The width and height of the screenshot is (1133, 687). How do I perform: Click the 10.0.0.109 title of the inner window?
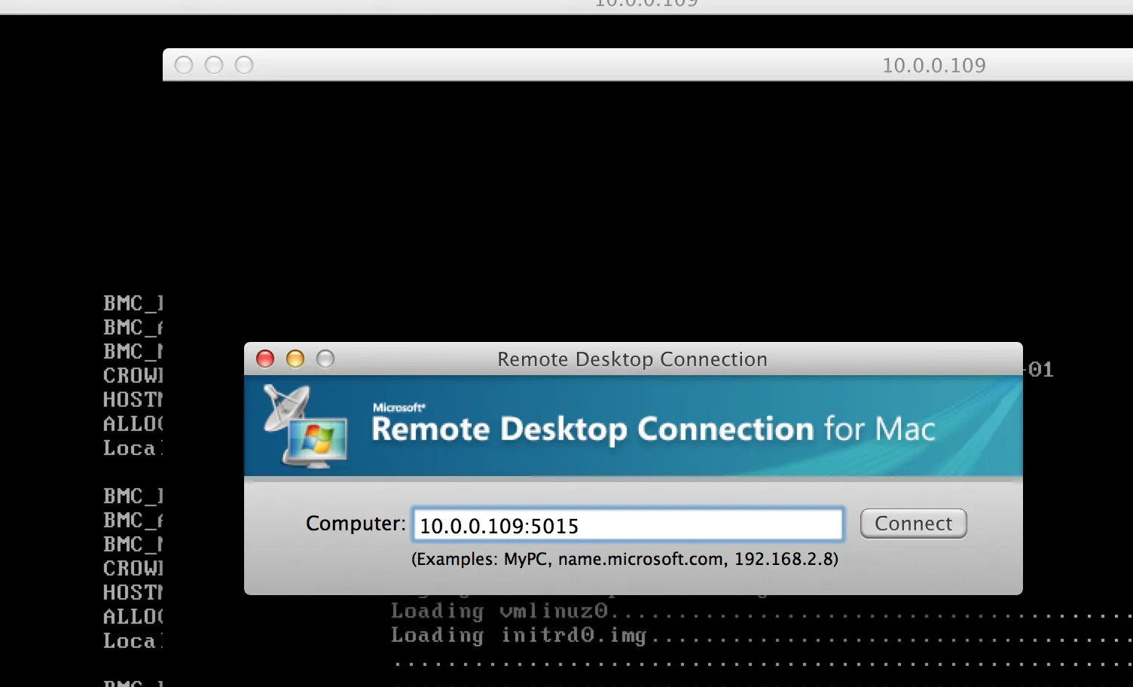point(933,66)
